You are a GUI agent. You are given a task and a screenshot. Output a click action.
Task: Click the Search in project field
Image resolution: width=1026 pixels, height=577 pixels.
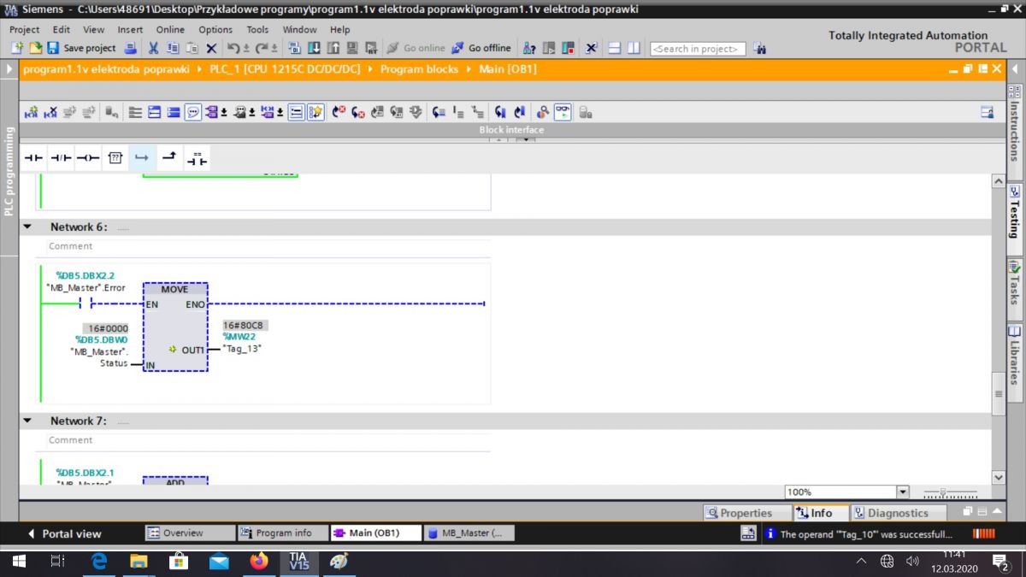click(698, 49)
